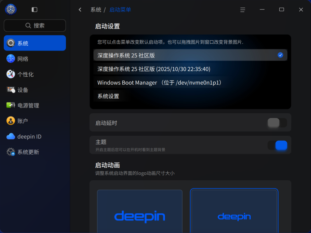
Task: Click the Control Center app logo icon
Action: click(11, 10)
